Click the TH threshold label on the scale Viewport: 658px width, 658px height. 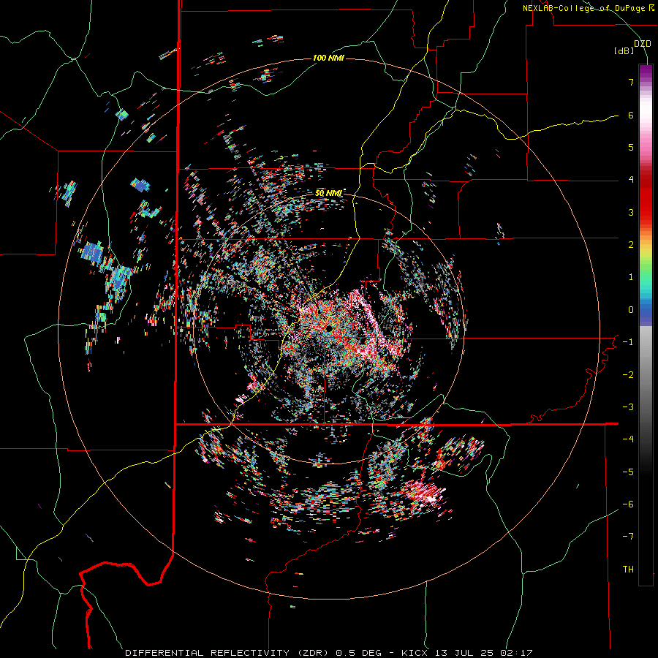click(x=628, y=570)
